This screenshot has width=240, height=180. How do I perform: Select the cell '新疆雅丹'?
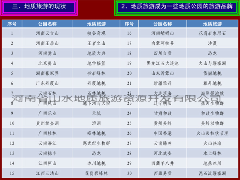pyautogui.click(x=162, y=83)
